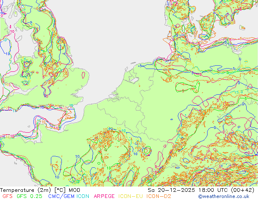Click the 'Temperature (2m) [°C] MOD' title text
The height and width of the screenshot is (200, 258).
[x=40, y=190]
